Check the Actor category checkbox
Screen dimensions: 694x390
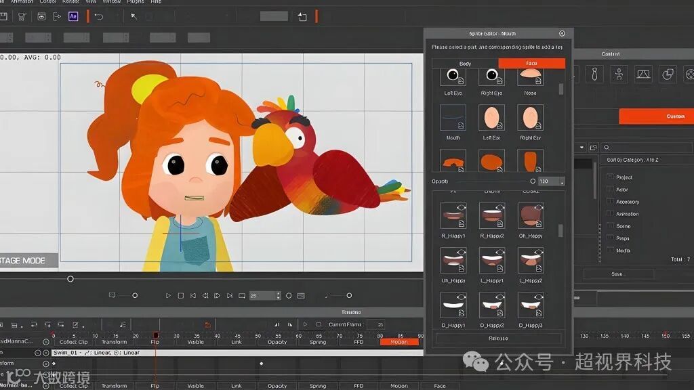610,190
